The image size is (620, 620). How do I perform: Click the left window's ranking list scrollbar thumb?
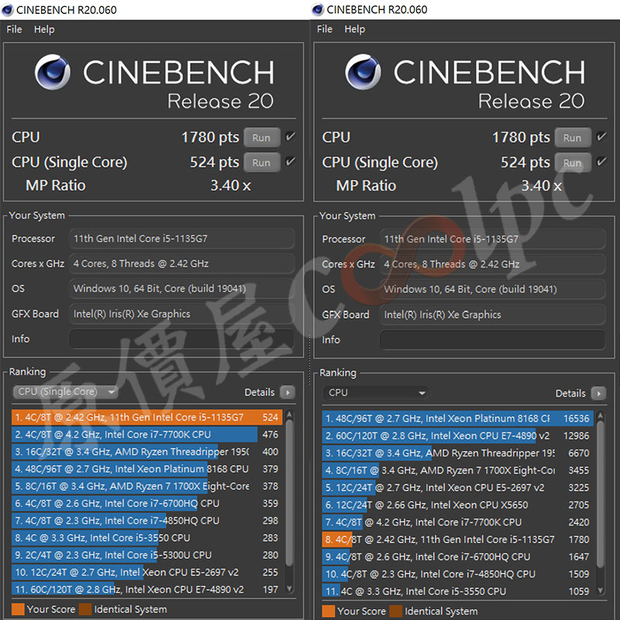[289, 493]
